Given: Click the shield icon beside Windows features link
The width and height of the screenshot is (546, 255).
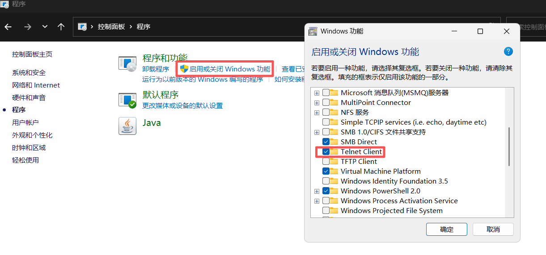Looking at the screenshot, I should coord(184,69).
